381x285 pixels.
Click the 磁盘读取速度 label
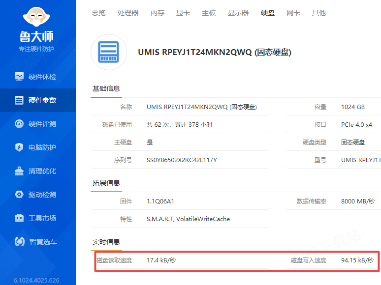(x=114, y=260)
